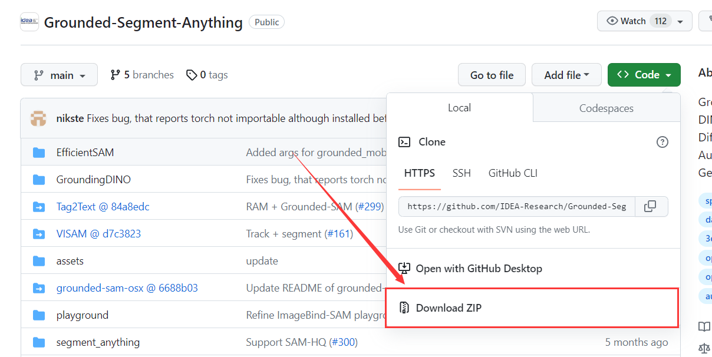Click the grounded-sam-osx submodule icon
Screen dimensions: 712x357
[39, 288]
